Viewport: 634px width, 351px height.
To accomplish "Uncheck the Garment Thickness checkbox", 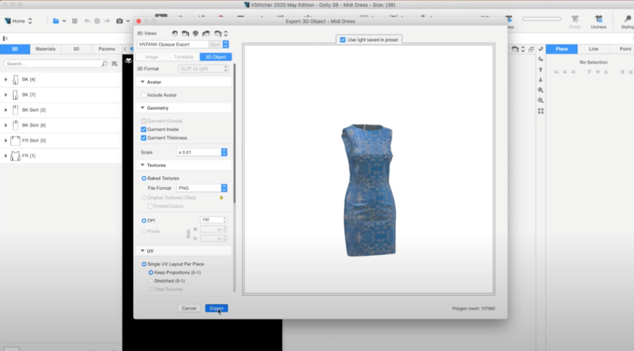I will click(x=144, y=138).
